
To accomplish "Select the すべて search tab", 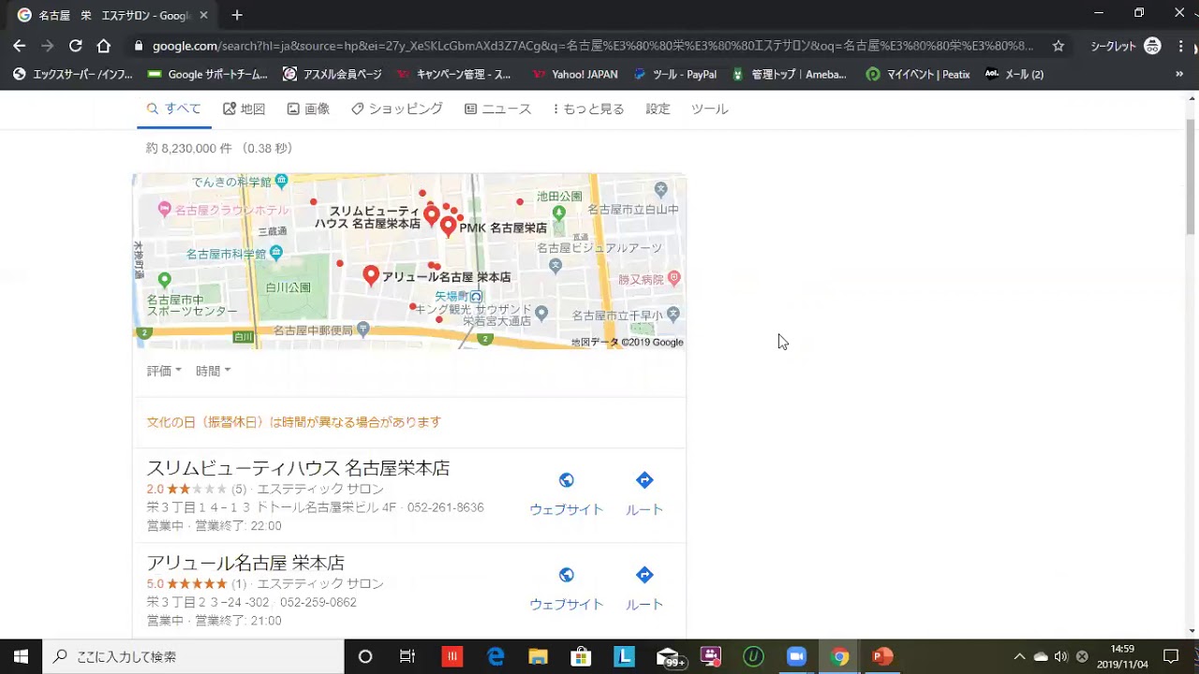I will [x=174, y=109].
